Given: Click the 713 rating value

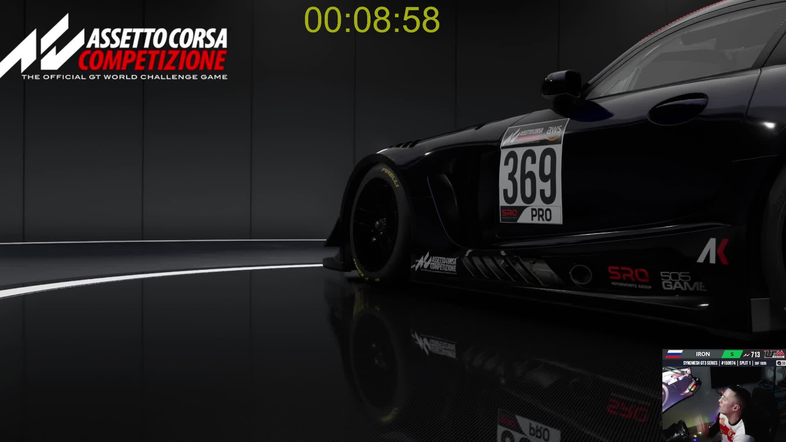Looking at the screenshot, I should 755,354.
